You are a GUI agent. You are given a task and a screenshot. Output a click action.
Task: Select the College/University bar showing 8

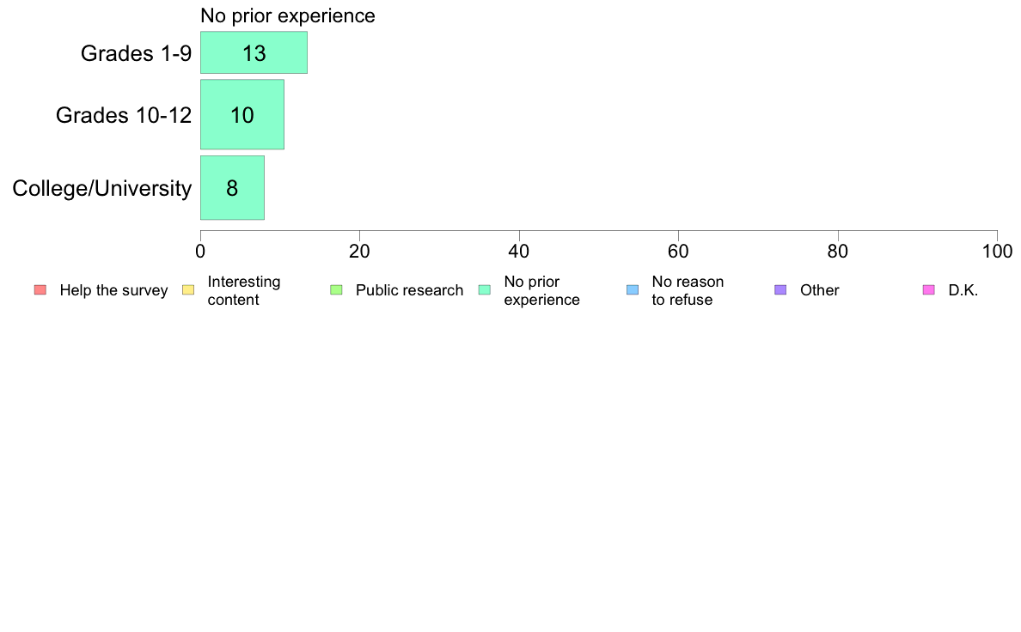pos(232,188)
